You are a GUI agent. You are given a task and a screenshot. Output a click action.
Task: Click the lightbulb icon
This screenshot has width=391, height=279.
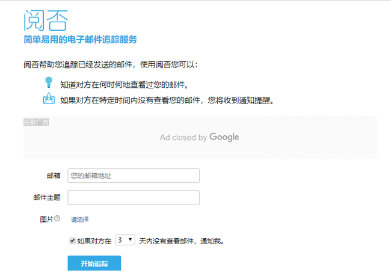point(49,83)
